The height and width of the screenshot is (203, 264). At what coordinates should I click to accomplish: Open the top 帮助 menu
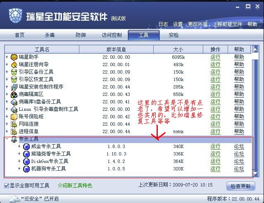coord(252,24)
